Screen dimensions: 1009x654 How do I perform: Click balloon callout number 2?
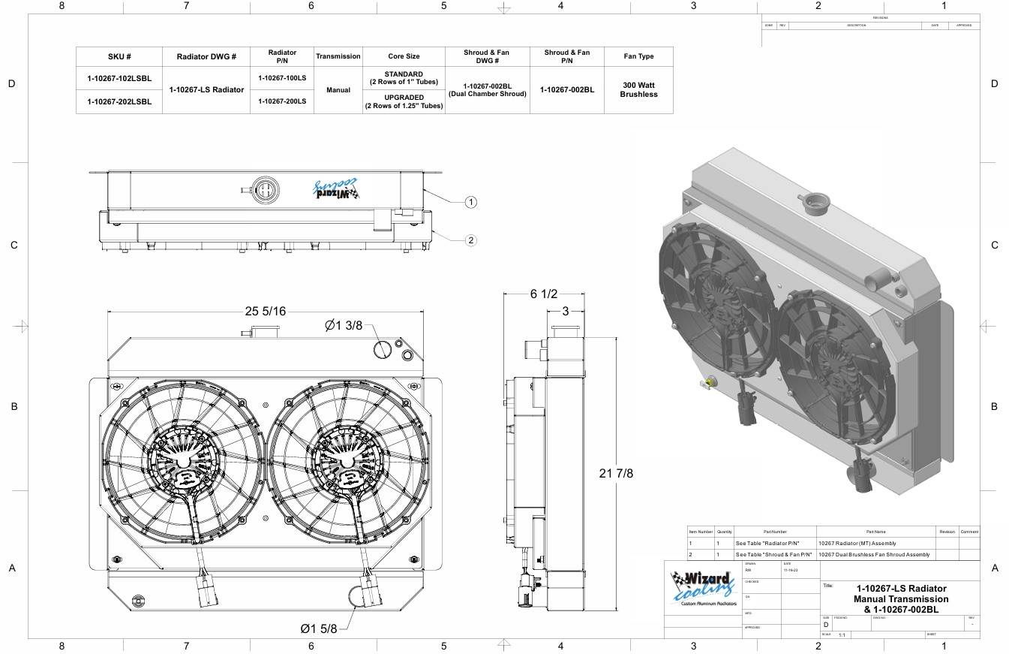(470, 240)
